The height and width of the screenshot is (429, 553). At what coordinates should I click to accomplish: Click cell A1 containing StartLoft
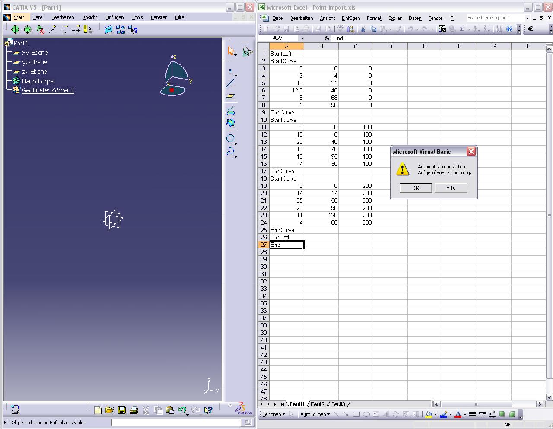[286, 54]
